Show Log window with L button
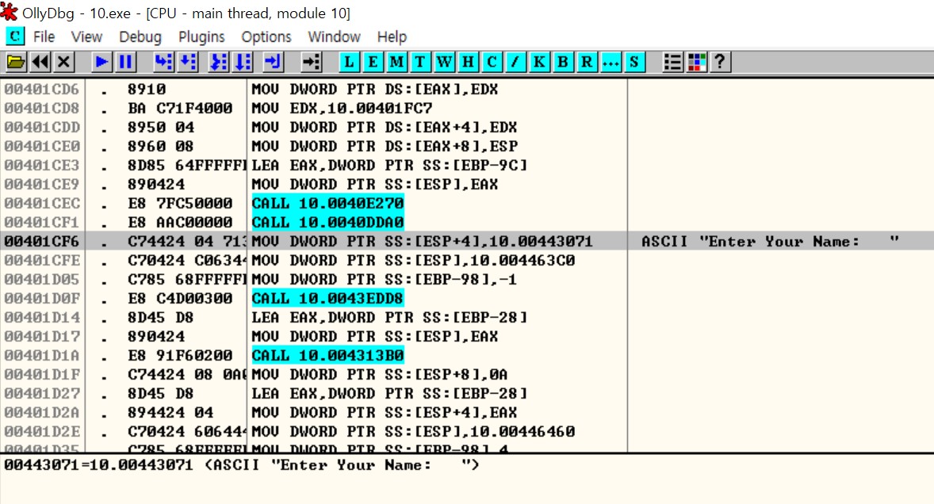This screenshot has height=504, width=934. (349, 62)
